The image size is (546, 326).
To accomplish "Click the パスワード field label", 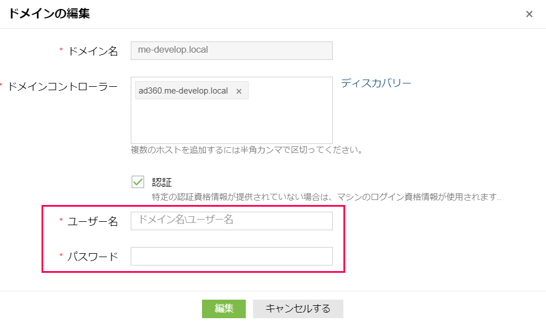I will 93,257.
